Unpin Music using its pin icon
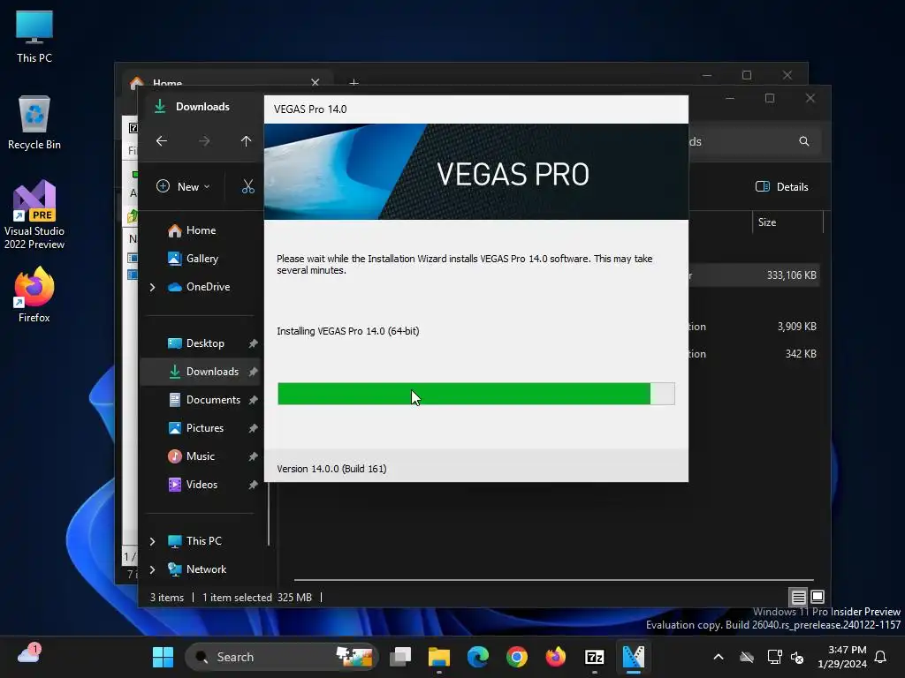The image size is (905, 678). point(253,456)
